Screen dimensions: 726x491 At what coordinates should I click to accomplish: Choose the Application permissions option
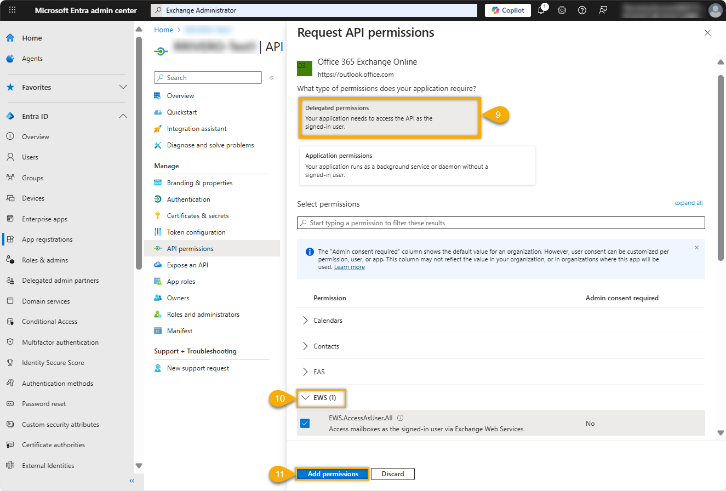pos(417,165)
